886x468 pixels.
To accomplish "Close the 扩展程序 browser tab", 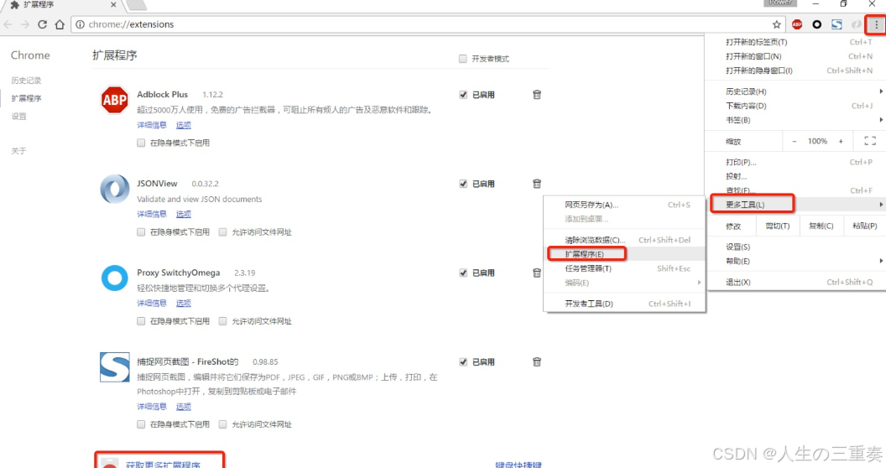I will click(x=113, y=4).
